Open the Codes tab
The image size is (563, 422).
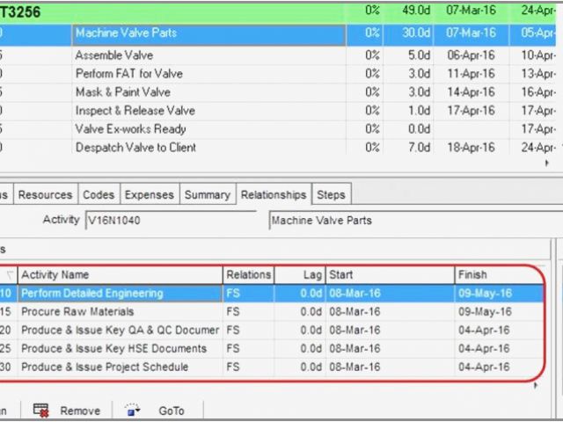click(x=98, y=194)
